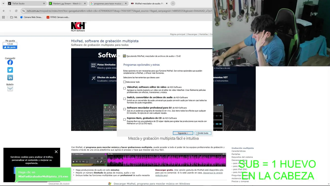The width and height of the screenshot is (330, 186).
Task: Close the cookies notice
Action: 56,152
